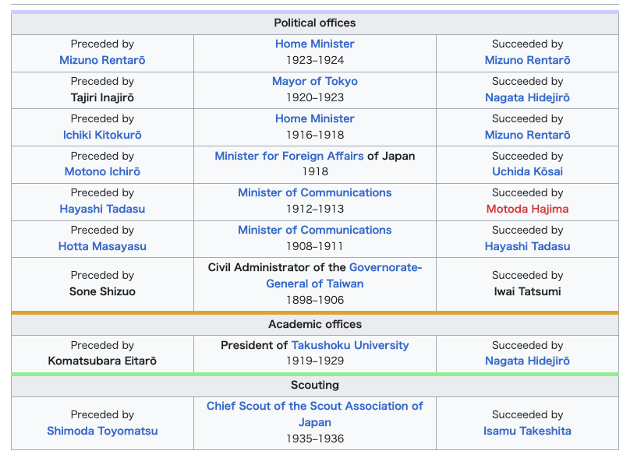Open the Isamu Takeshita link
Viewport: 623px width, 458px height.
tap(527, 431)
